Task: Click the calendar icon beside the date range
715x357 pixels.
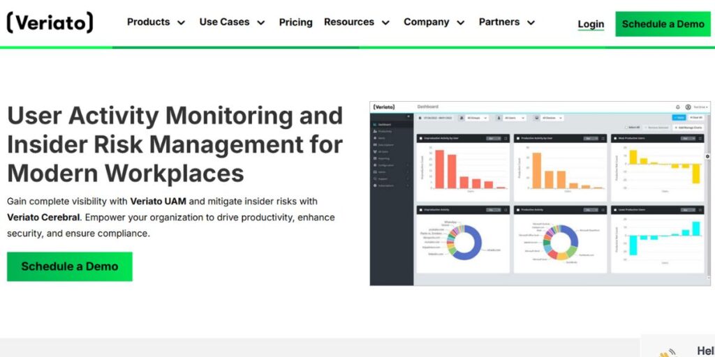Action: click(x=420, y=118)
